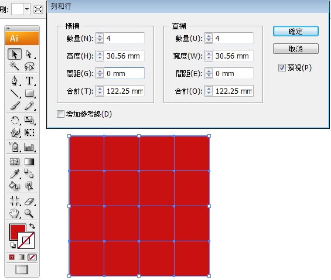Screen dimensions: 331x280
Task: Reset to default fill and stroke
Action: tap(13, 245)
